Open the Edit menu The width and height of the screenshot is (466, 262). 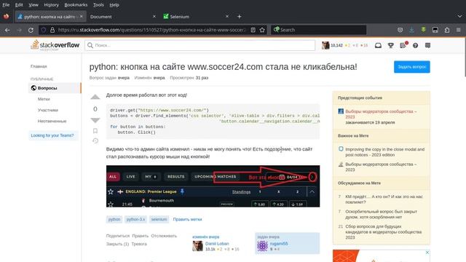[19, 5]
